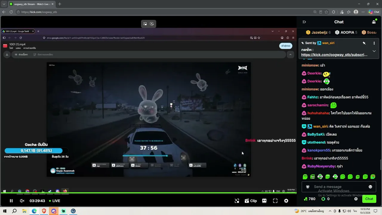Select the Jazebeljz leaderboard entry
This screenshot has width=382, height=215.
point(318,32)
